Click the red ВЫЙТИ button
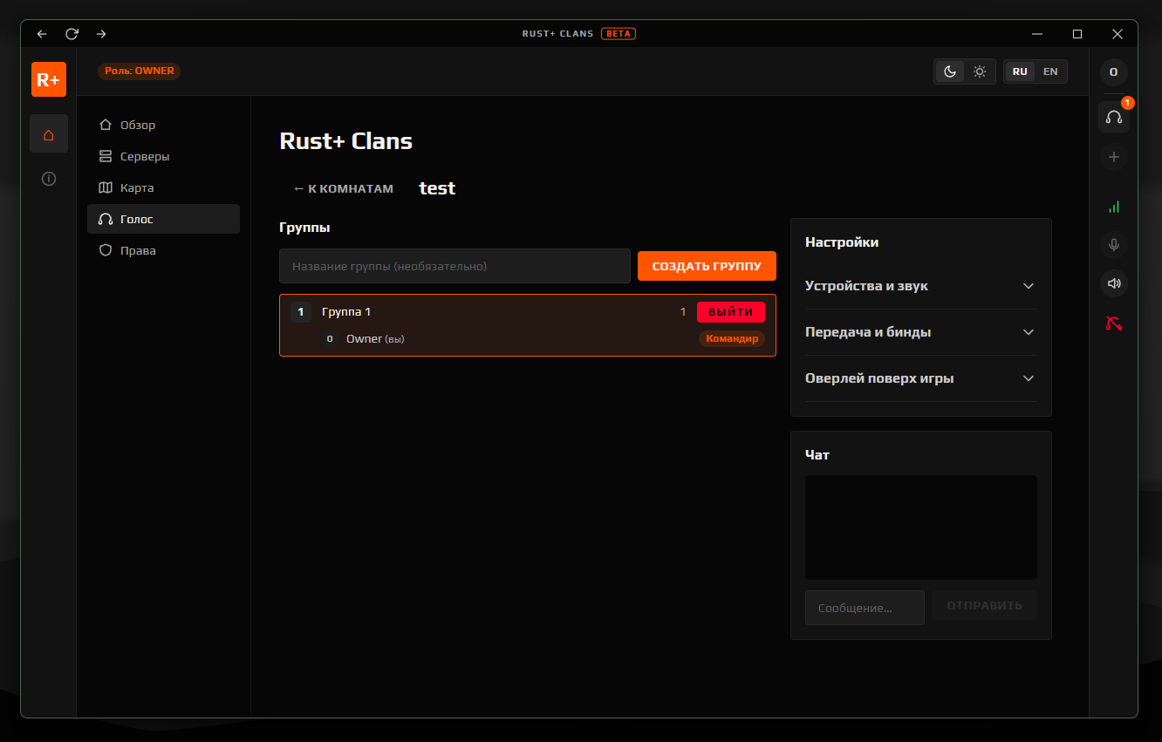The image size is (1162, 742). tap(731, 312)
